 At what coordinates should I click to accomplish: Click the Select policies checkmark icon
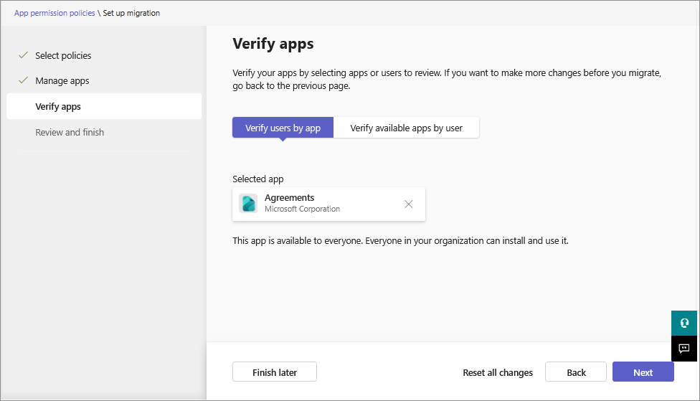(23, 55)
